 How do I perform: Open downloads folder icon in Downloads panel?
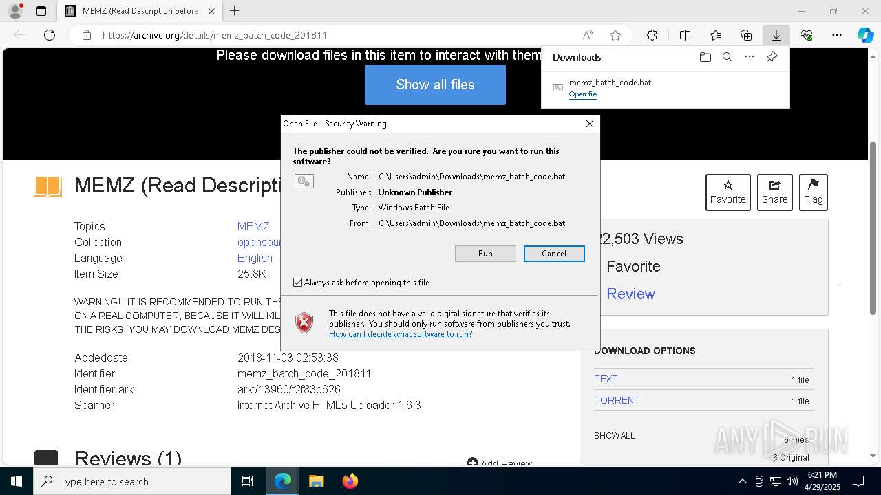point(705,57)
